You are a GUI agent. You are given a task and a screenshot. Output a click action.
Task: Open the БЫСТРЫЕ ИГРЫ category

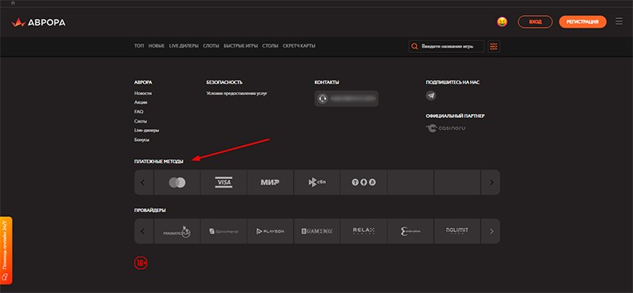pyautogui.click(x=241, y=46)
